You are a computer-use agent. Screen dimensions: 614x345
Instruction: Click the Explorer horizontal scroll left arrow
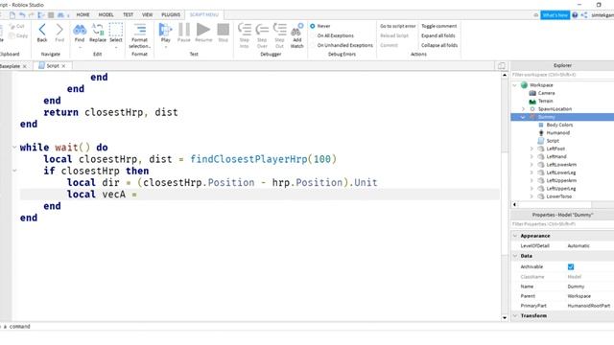click(514, 204)
